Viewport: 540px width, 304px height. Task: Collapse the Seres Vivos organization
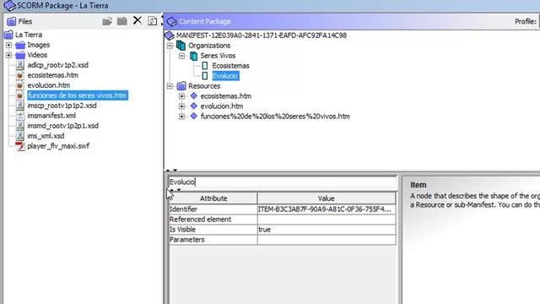click(182, 56)
